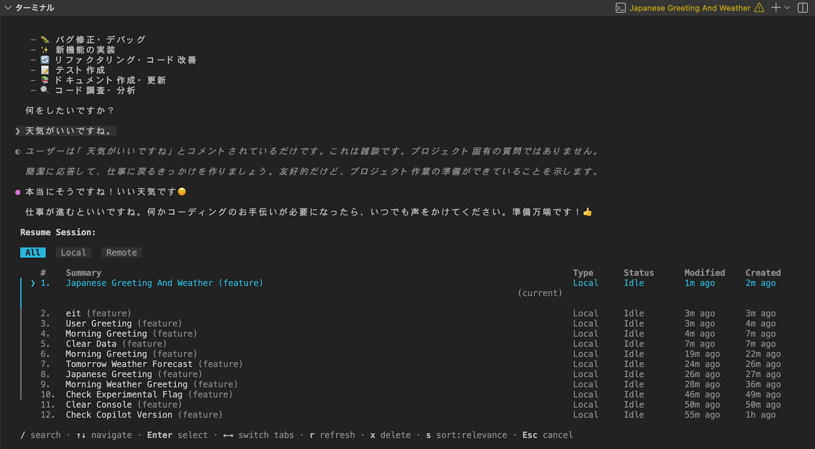The height and width of the screenshot is (449, 815).
Task: Click the x delete shortcut hint
Action: pos(390,435)
